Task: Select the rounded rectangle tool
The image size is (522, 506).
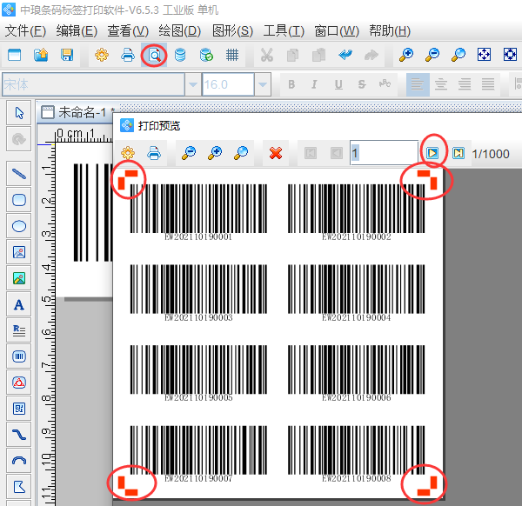Action: pyautogui.click(x=19, y=200)
